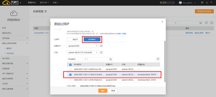Open the 贵州 region selector

pos(167,3)
